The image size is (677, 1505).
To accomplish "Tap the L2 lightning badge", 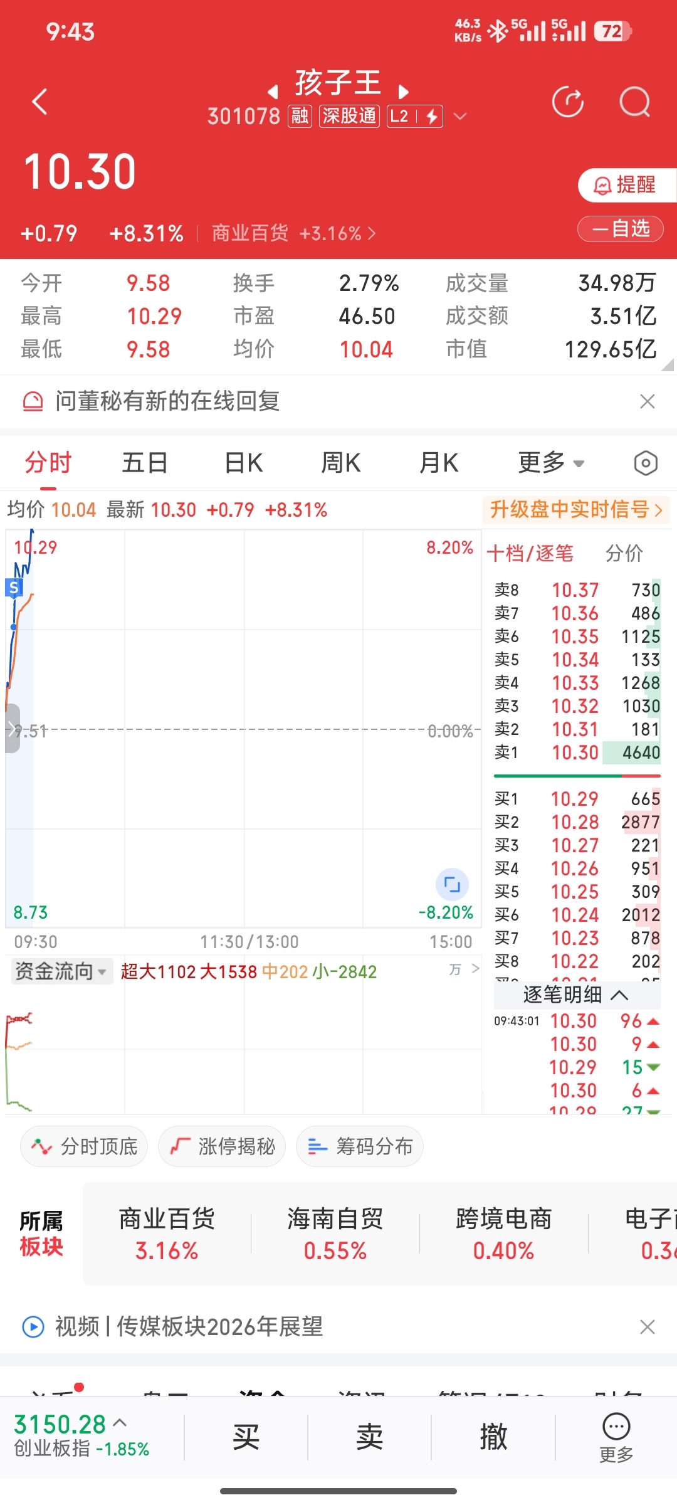I will pos(415,116).
